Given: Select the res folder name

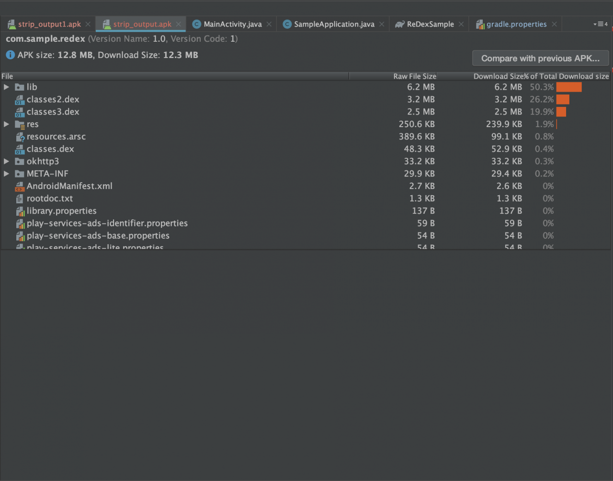Looking at the screenshot, I should tap(33, 124).
